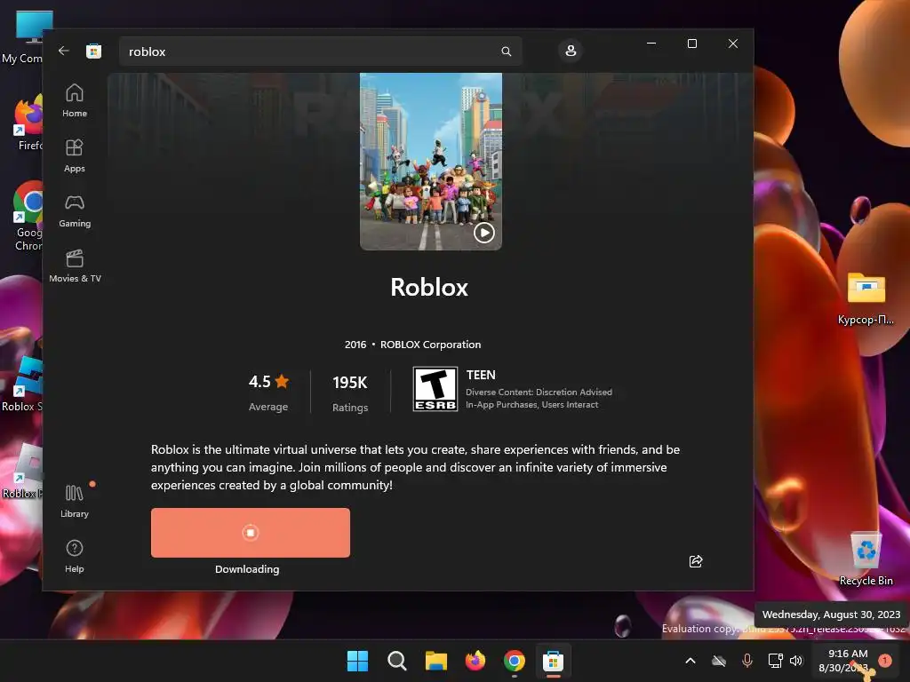Screen dimensions: 910x682
Task: Go back using the arrow in Microsoft Store
Action: click(x=64, y=51)
